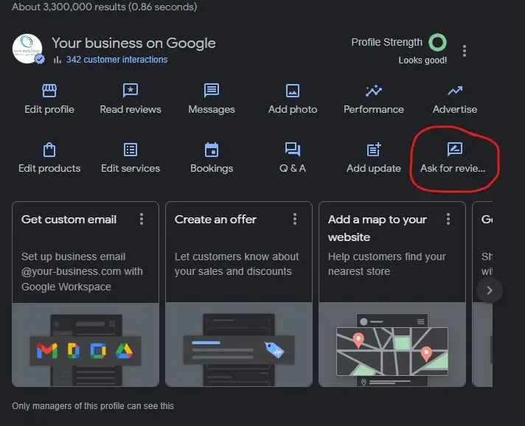Click the 'About 3,300,000 results' text
This screenshot has width=525, height=426.
[x=104, y=7]
